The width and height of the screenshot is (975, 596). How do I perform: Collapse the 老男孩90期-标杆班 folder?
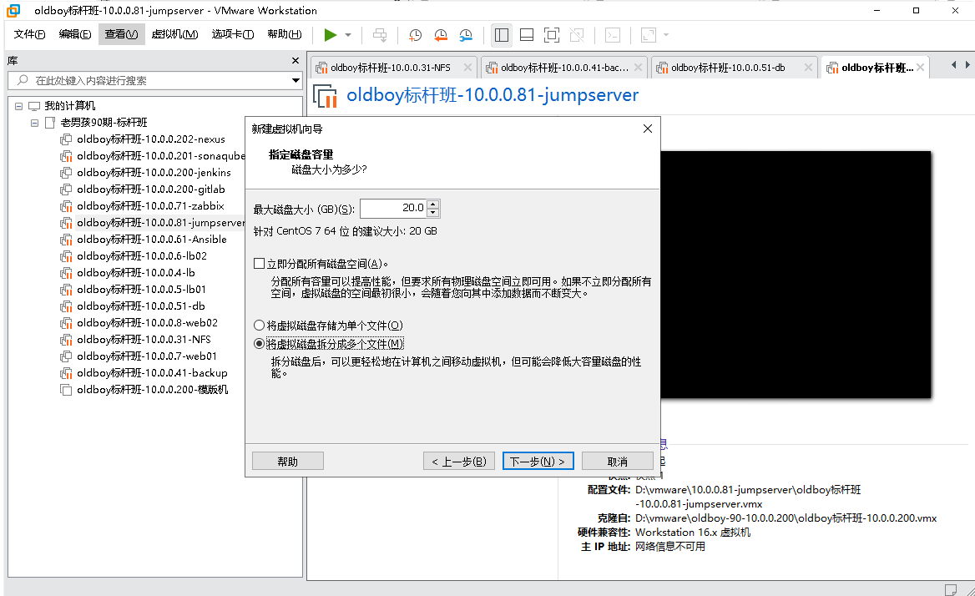[35, 123]
